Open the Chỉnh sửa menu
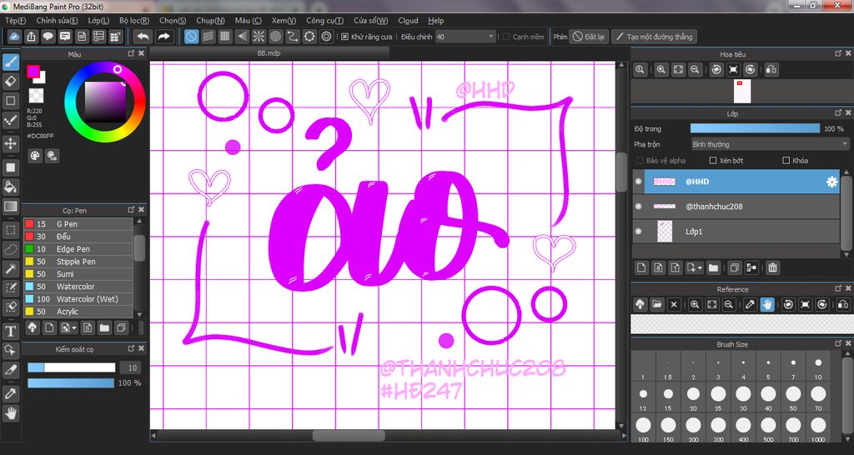The width and height of the screenshot is (854, 455). (58, 21)
